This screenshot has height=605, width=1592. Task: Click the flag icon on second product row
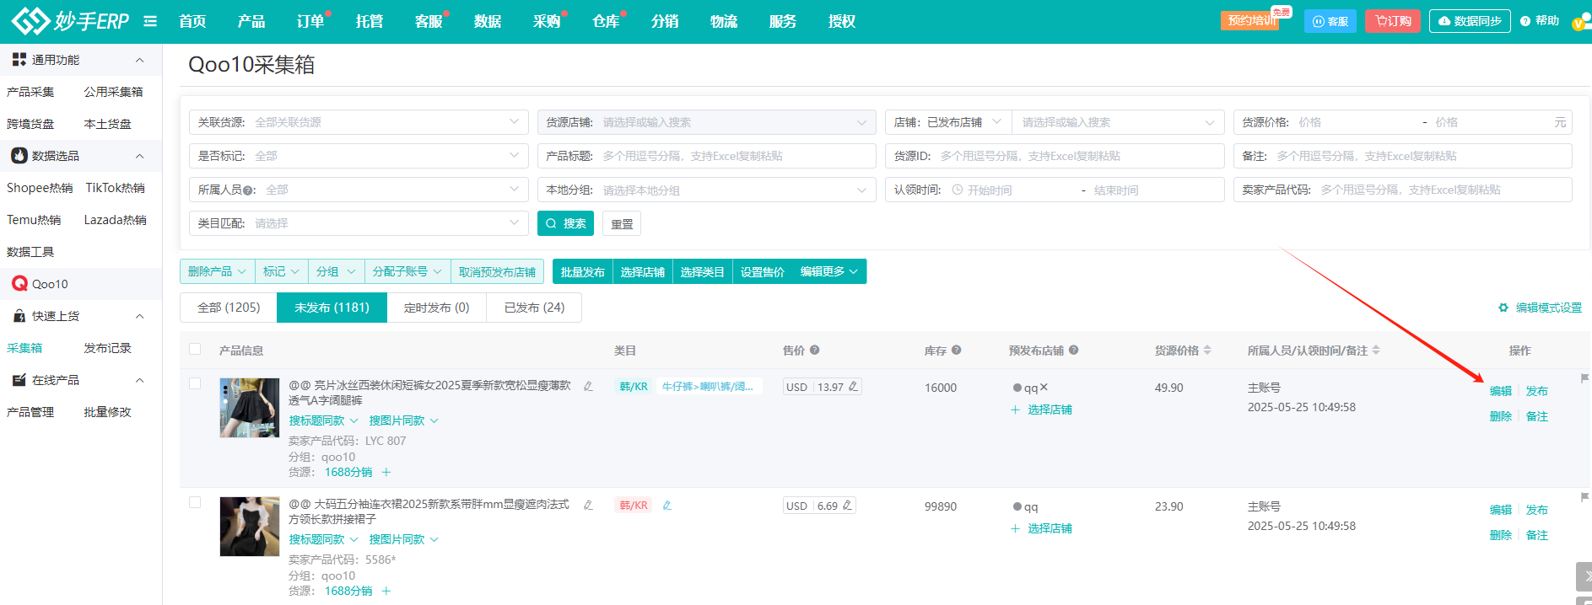pyautogui.click(x=1584, y=497)
